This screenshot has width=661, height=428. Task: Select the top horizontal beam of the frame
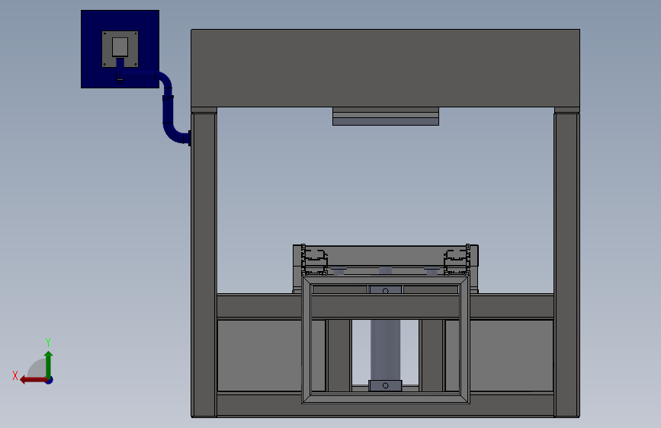tap(385, 68)
